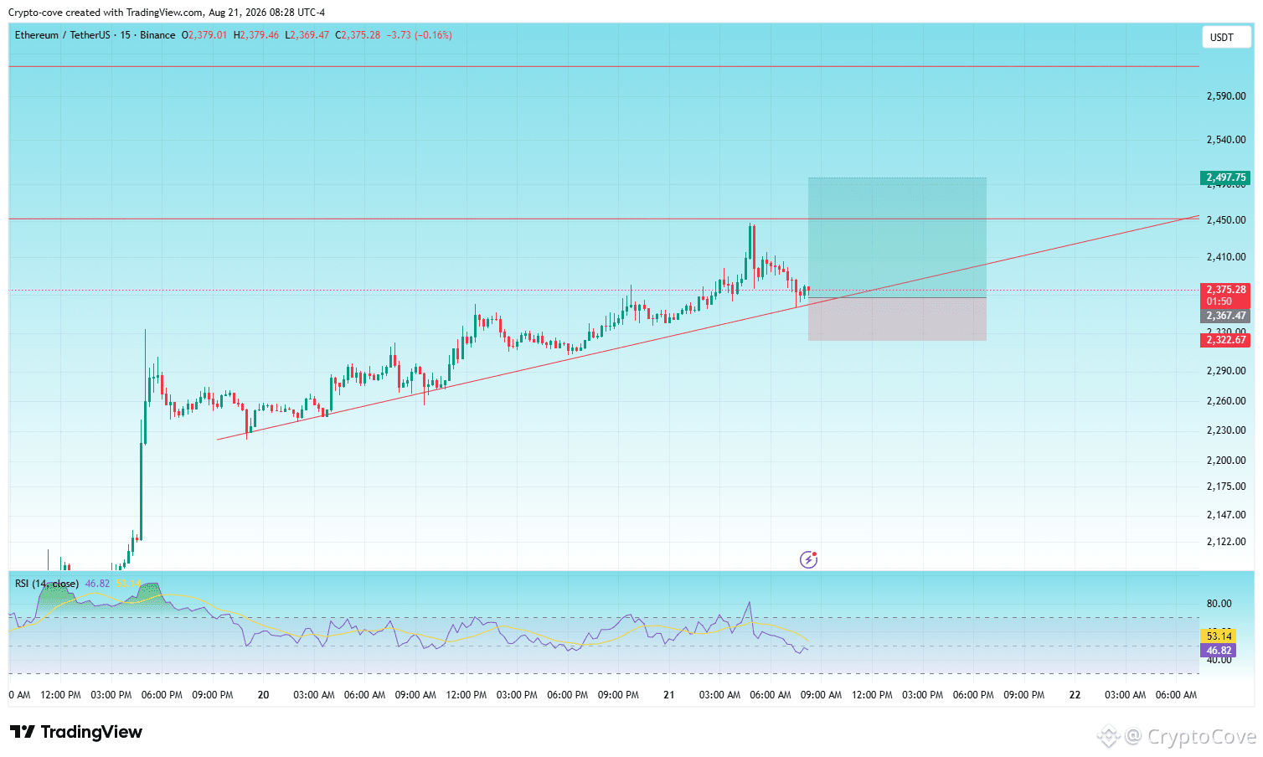Click the 2,540.00 price axis label
The image size is (1263, 757).
(x=1226, y=140)
